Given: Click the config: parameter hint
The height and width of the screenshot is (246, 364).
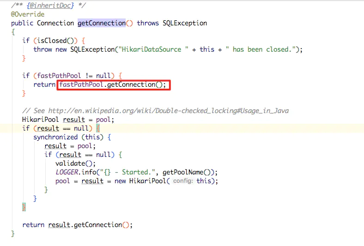Looking at the screenshot, I should pos(182,181).
